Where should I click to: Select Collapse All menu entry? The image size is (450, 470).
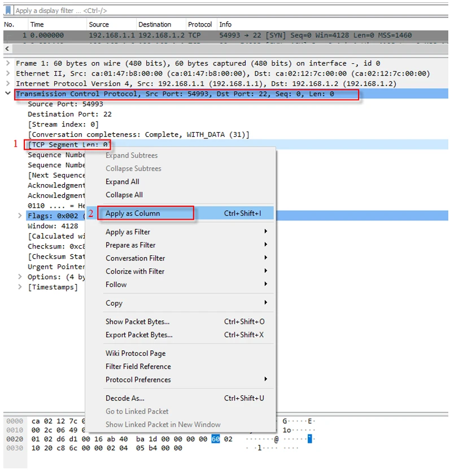pyautogui.click(x=124, y=195)
